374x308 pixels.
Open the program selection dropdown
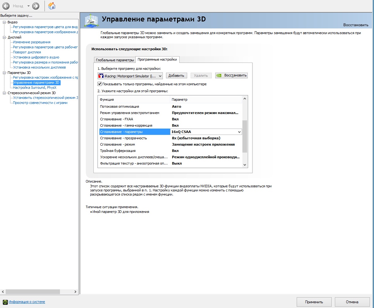click(160, 76)
